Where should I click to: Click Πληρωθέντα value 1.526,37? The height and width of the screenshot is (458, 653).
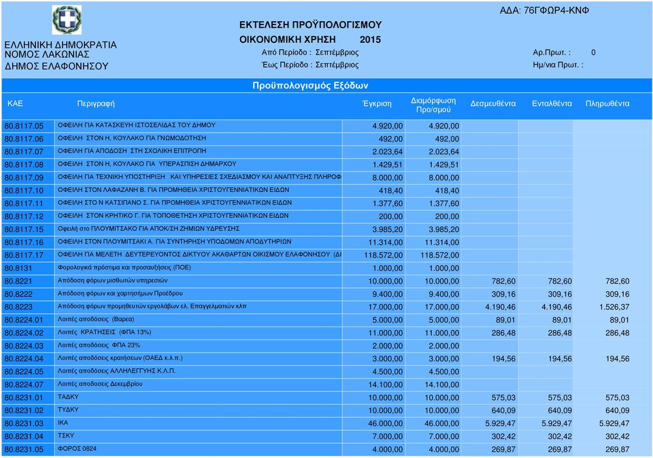[614, 307]
